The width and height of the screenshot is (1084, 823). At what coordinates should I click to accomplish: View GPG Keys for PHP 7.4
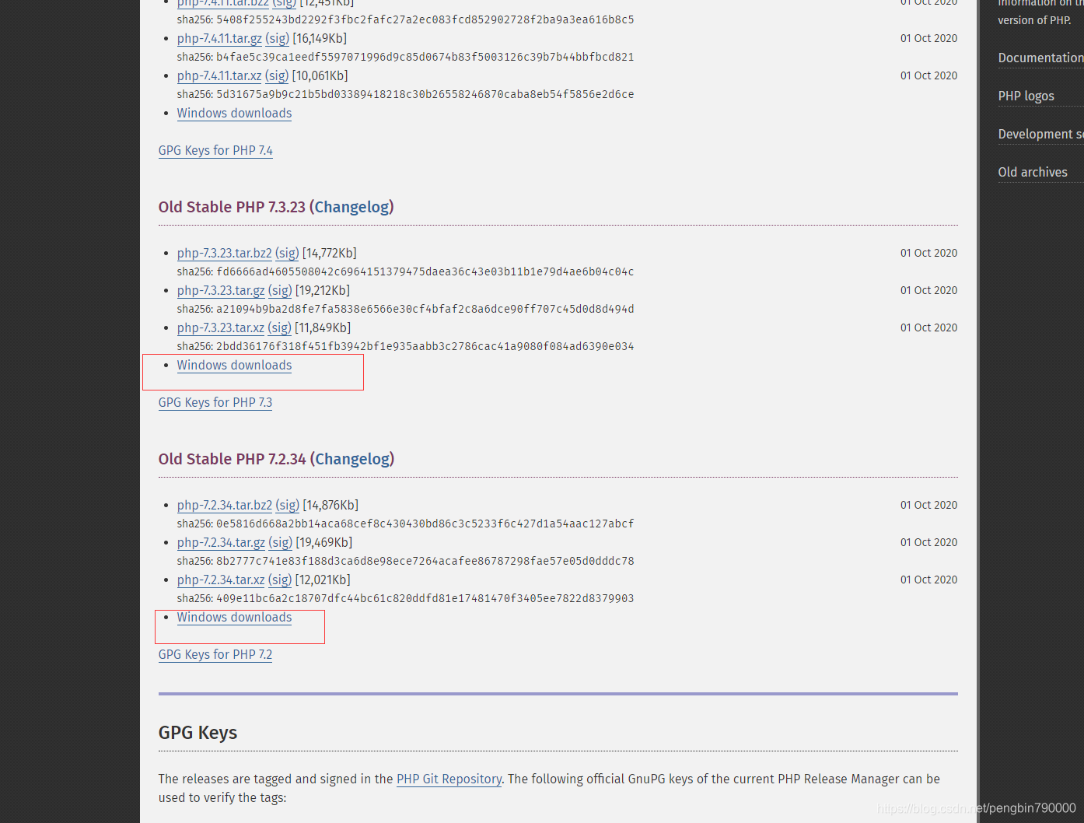[215, 150]
